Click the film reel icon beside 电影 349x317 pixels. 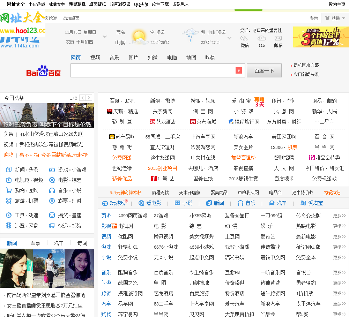[52, 180]
